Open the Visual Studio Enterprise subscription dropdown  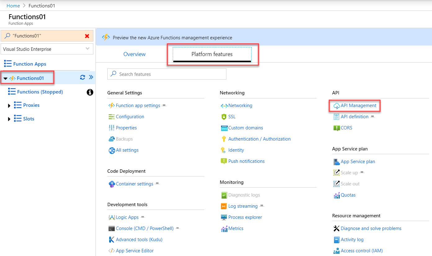click(x=47, y=49)
